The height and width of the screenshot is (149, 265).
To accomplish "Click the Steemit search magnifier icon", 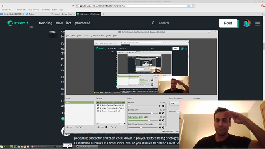I will click(x=154, y=23).
